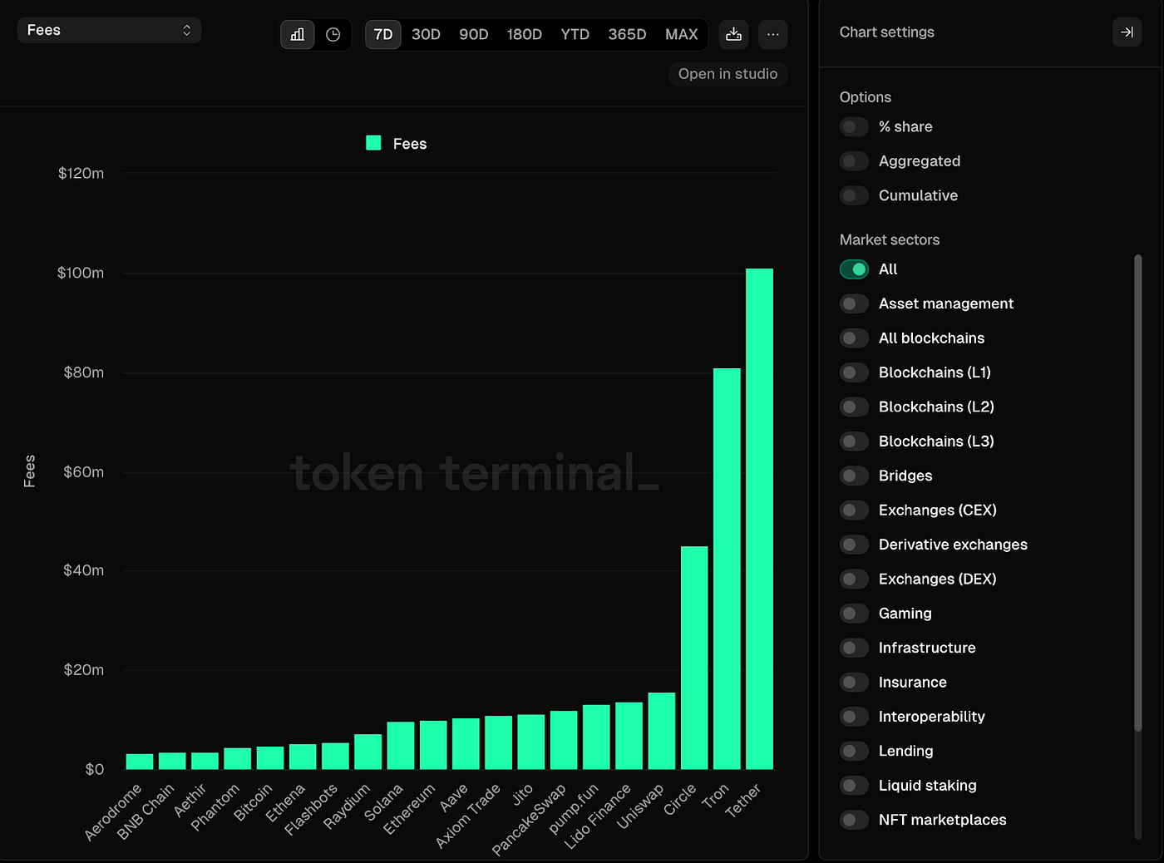Select the 90D time range
Screen dimensions: 1164x863
pos(474,34)
